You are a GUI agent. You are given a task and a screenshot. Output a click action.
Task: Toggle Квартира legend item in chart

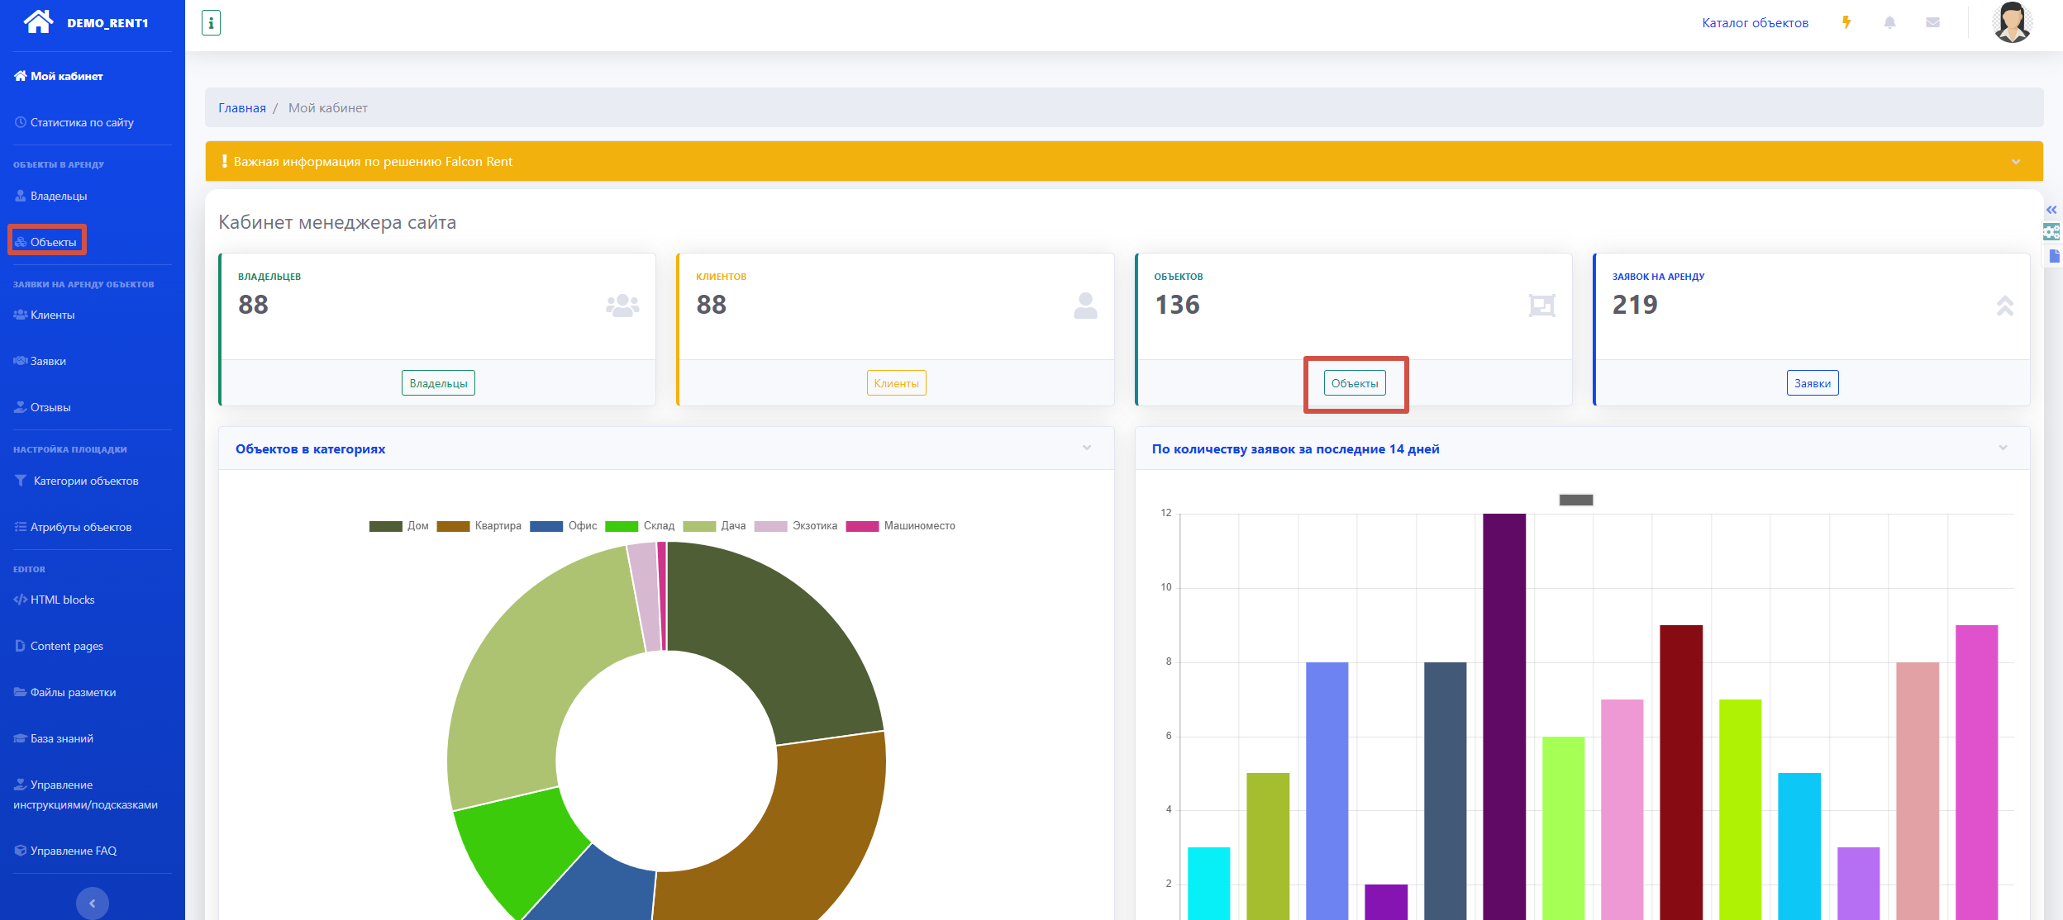[479, 526]
